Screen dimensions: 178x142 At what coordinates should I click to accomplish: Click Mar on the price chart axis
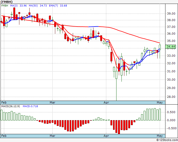point(52,102)
